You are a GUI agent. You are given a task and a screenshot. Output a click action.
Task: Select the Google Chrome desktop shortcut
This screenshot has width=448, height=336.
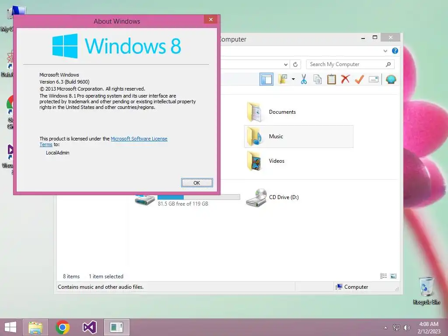coord(10,112)
